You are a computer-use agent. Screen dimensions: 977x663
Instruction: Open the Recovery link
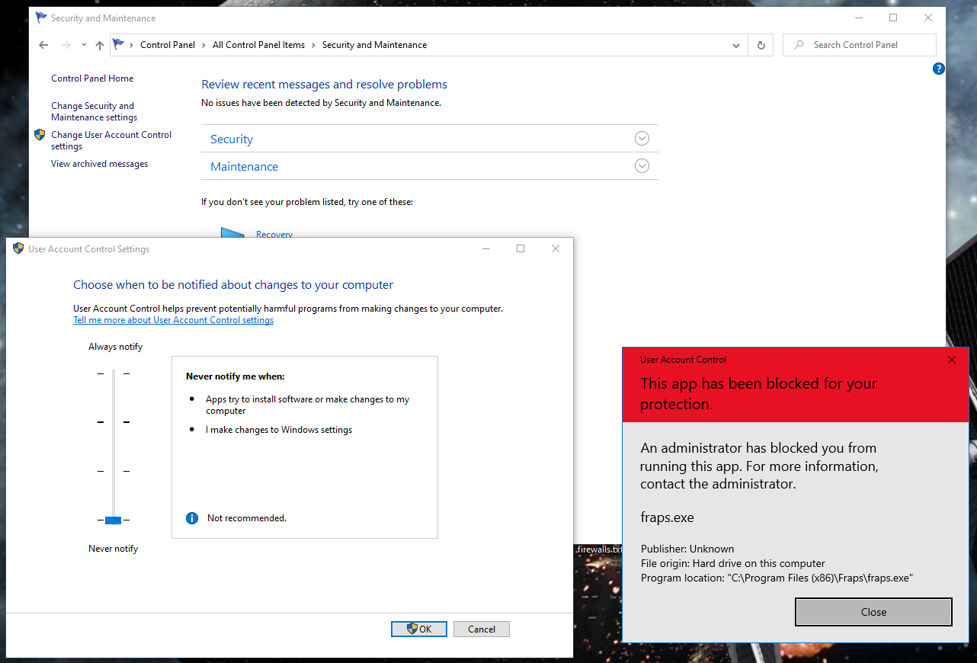(x=274, y=235)
